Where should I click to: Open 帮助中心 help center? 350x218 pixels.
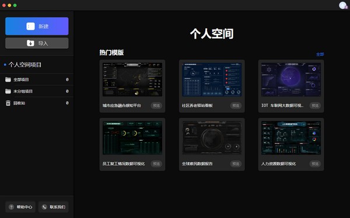[x=20, y=207]
